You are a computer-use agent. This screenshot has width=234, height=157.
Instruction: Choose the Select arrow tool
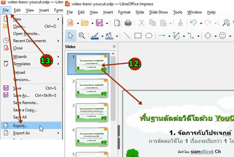71,36
